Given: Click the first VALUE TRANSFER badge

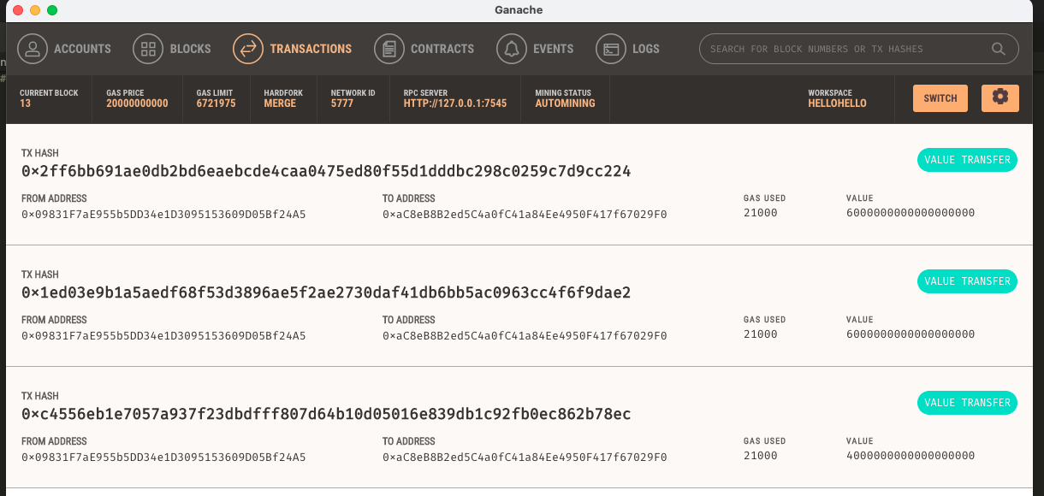Looking at the screenshot, I should click(967, 160).
